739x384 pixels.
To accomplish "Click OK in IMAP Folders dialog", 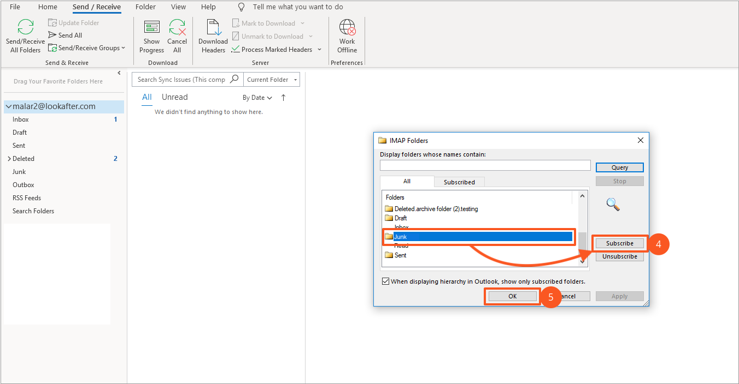I will pos(512,296).
